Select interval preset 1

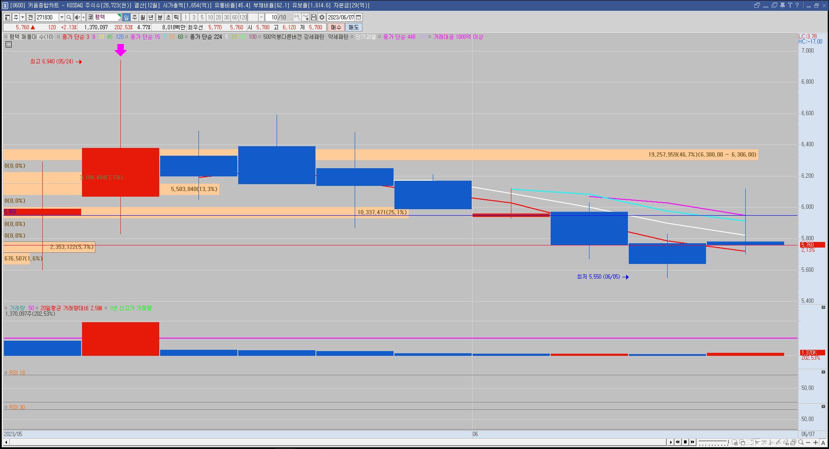(186, 17)
